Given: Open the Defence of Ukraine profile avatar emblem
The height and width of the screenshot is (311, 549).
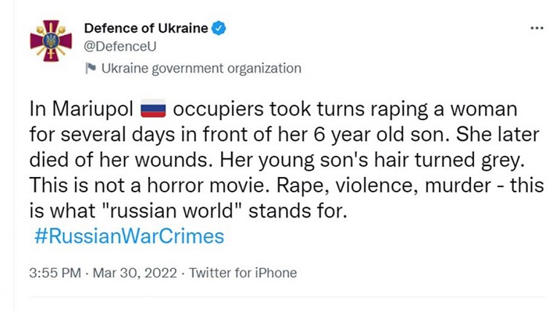Looking at the screenshot, I should coord(51,41).
